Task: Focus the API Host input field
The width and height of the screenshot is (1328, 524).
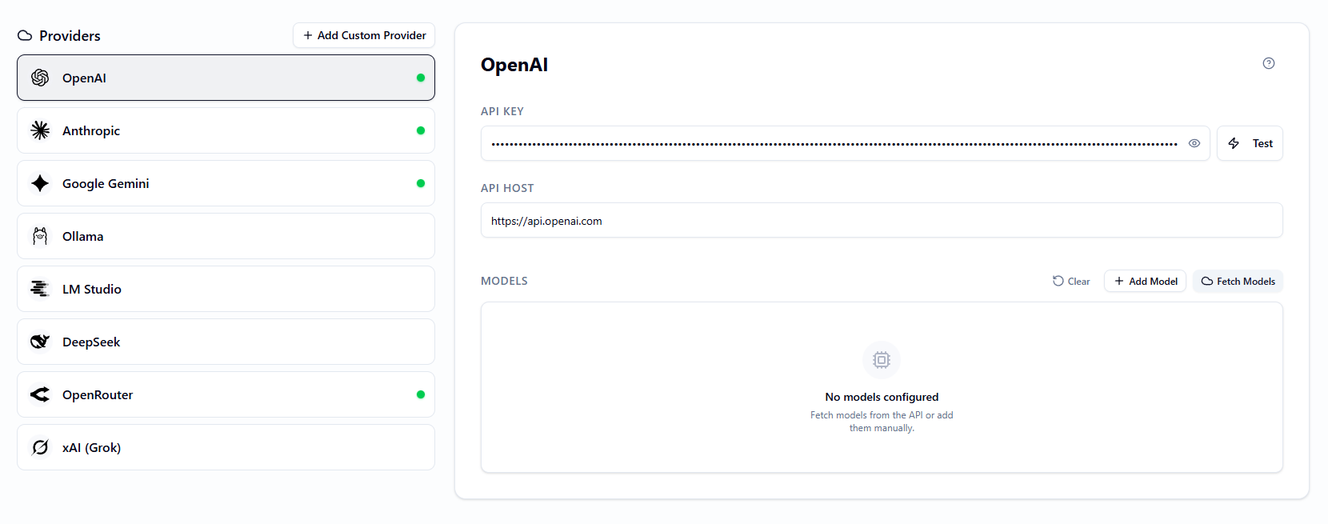Action: 882,220
